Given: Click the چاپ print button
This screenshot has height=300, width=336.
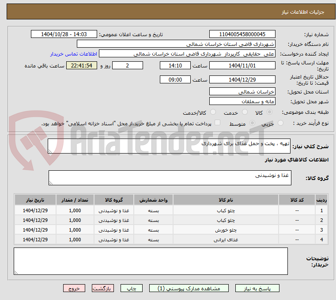Looking at the screenshot, I should click(132, 288).
